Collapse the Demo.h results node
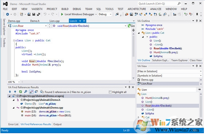205x135 pixels. (13, 100)
